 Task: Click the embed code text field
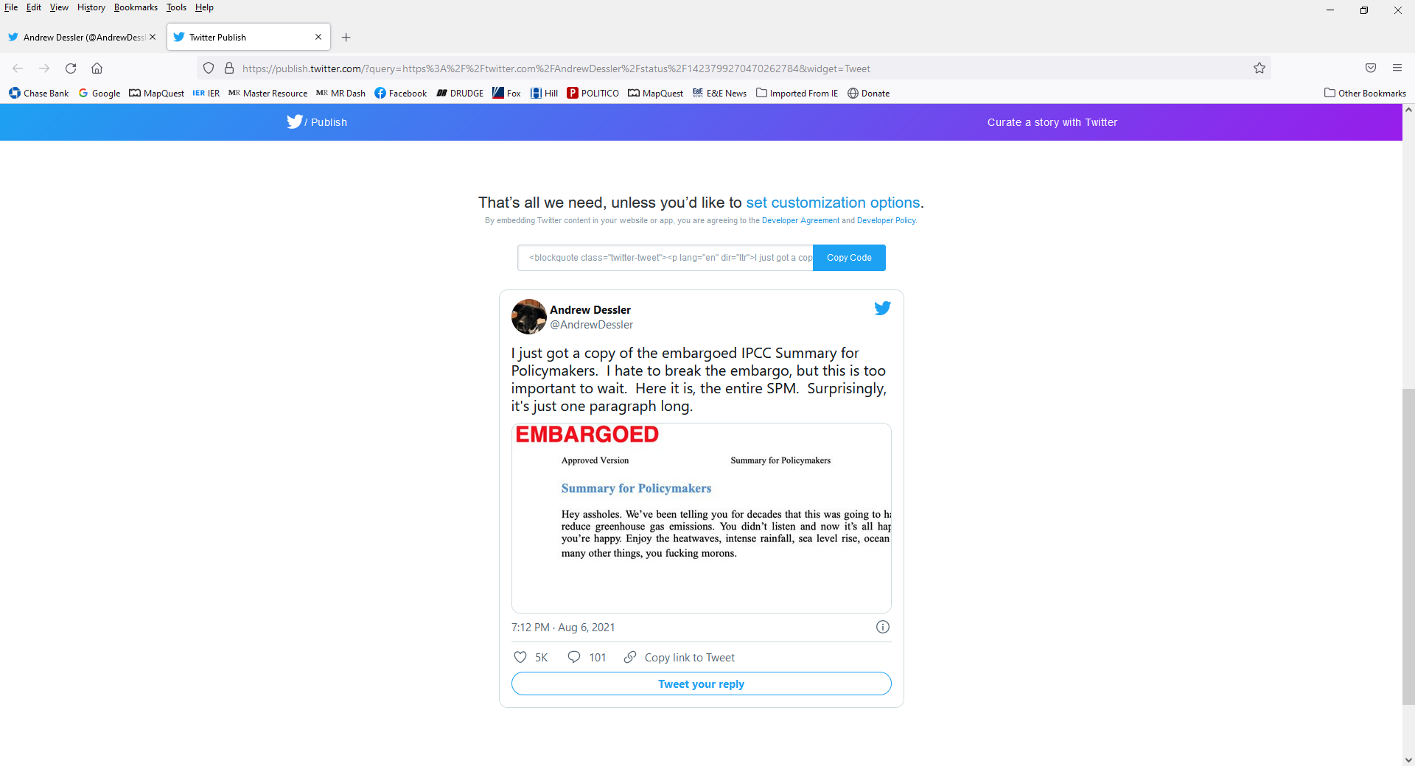665,258
